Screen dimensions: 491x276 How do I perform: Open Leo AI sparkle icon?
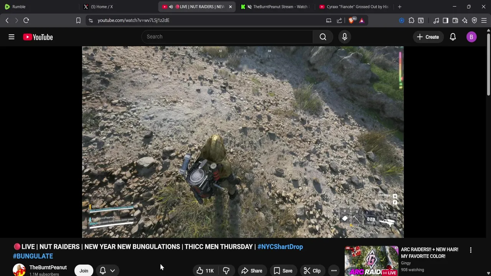[465, 20]
